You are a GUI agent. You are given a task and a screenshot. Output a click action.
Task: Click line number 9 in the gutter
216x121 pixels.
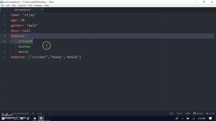[x=5, y=57]
